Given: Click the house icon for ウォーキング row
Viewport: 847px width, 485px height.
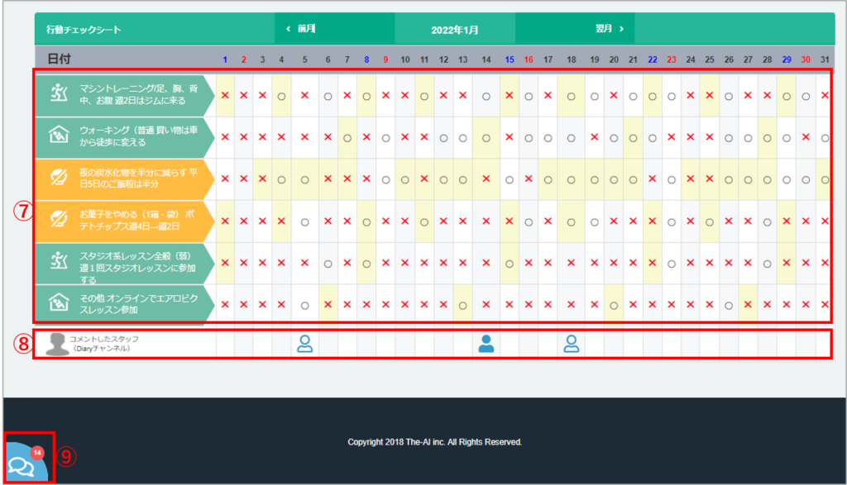Looking at the screenshot, I should [58, 137].
